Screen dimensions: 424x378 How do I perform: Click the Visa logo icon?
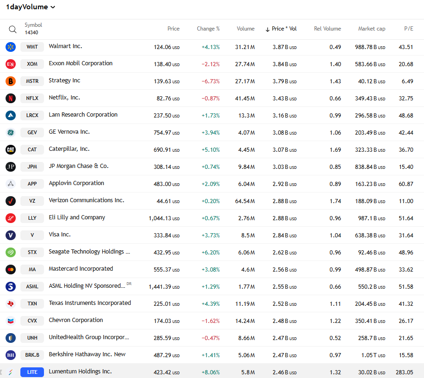pos(11,235)
